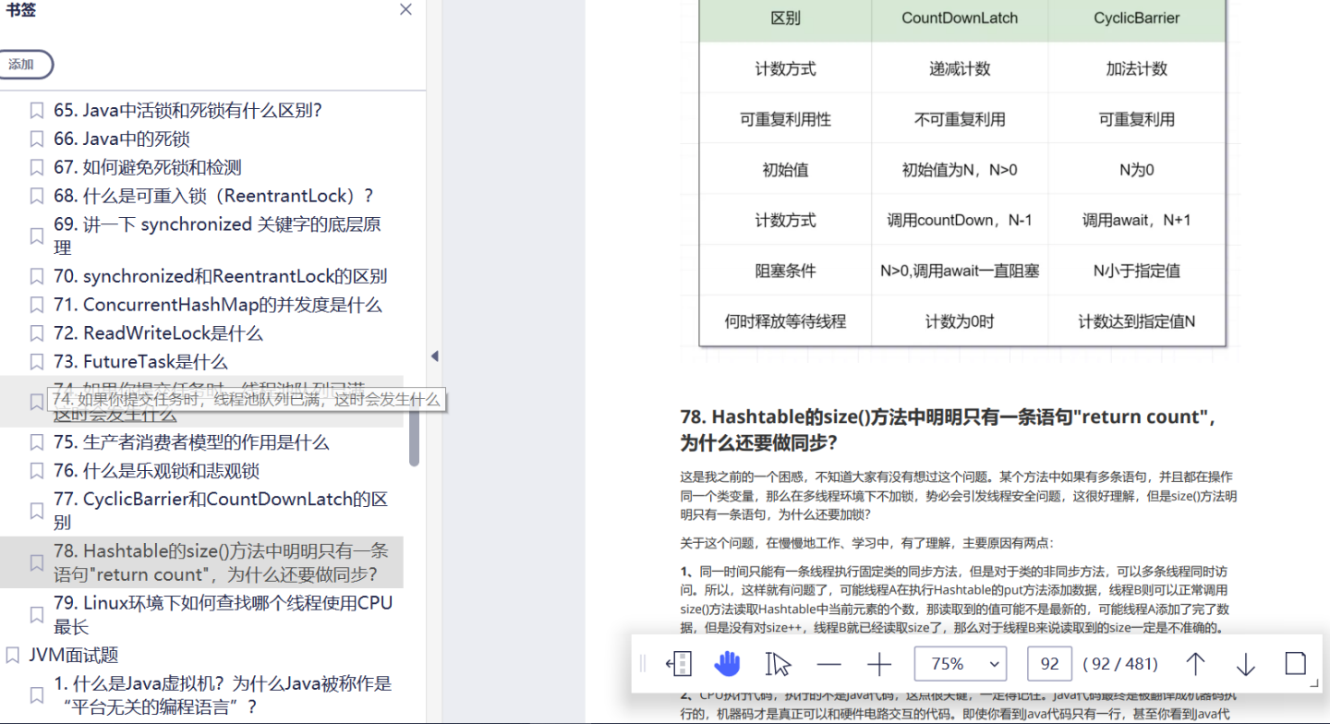The width and height of the screenshot is (1330, 724).
Task: Click the page number input showing 92
Action: 1049,663
